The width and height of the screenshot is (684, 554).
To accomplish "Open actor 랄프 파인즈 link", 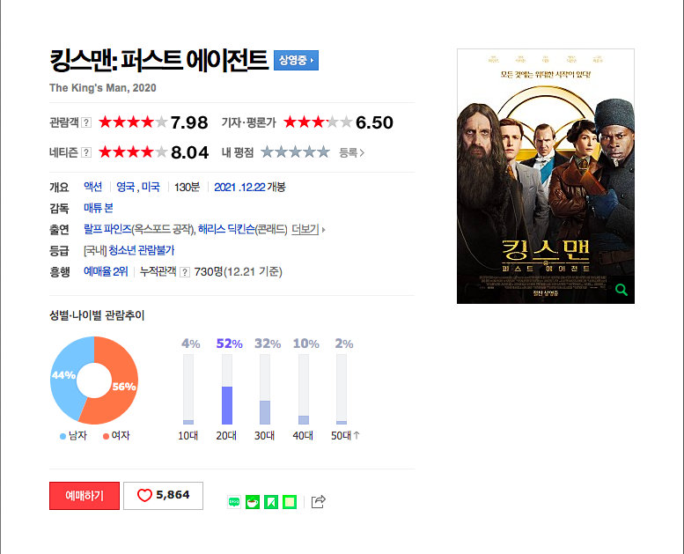I will coord(107,229).
